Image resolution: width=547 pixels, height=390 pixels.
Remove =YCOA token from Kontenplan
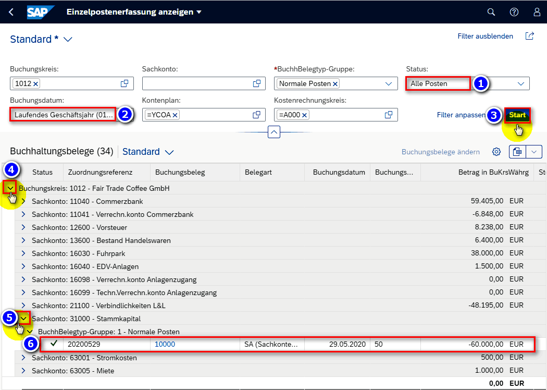click(175, 115)
